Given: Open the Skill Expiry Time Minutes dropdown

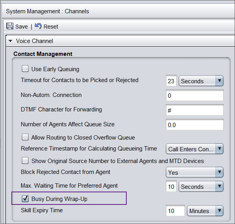Looking at the screenshot, I should [205, 211].
